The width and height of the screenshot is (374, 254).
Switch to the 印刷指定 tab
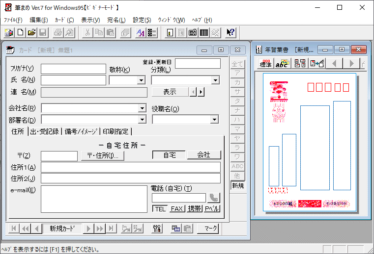coord(115,131)
